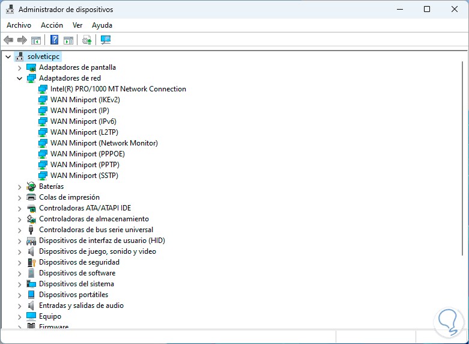
Task: Expand the Baterías category
Action: point(20,187)
